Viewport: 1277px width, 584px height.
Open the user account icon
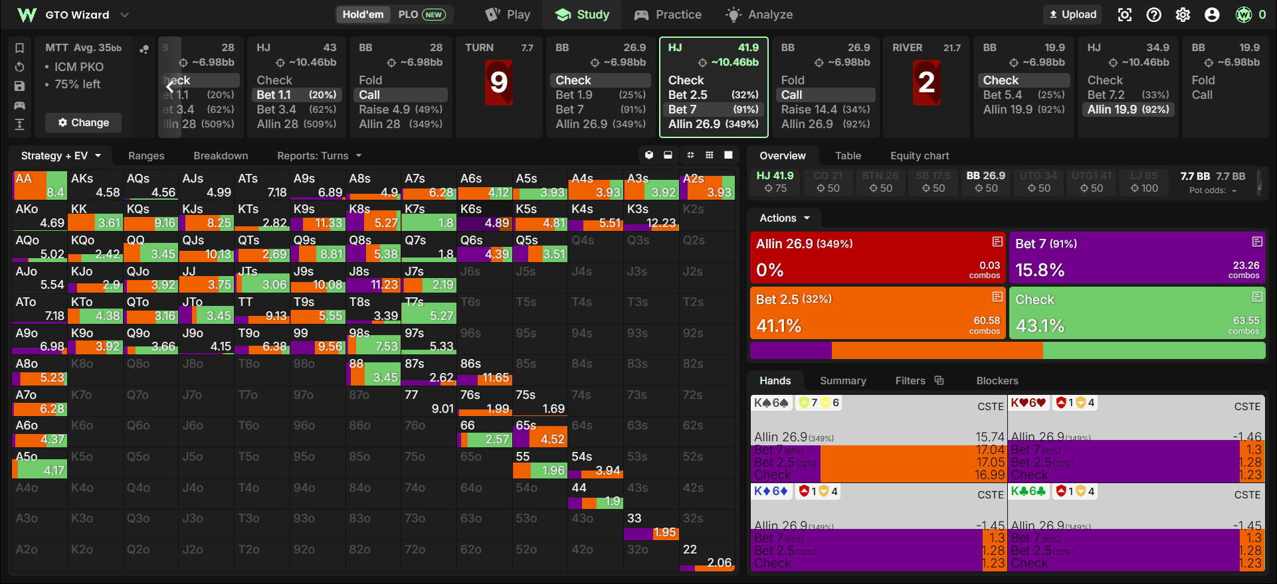pyautogui.click(x=1213, y=15)
